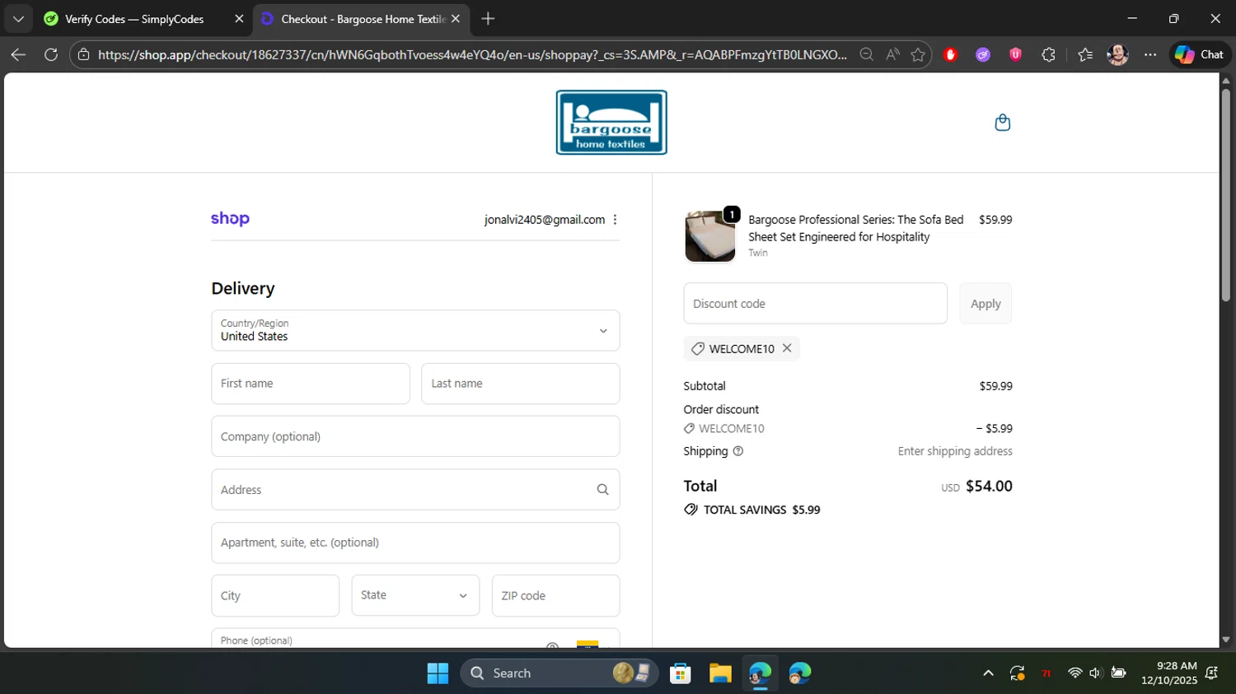The image size is (1236, 694).
Task: Click the TOTAL SAVINGS $5.99 text
Action: pyautogui.click(x=761, y=510)
